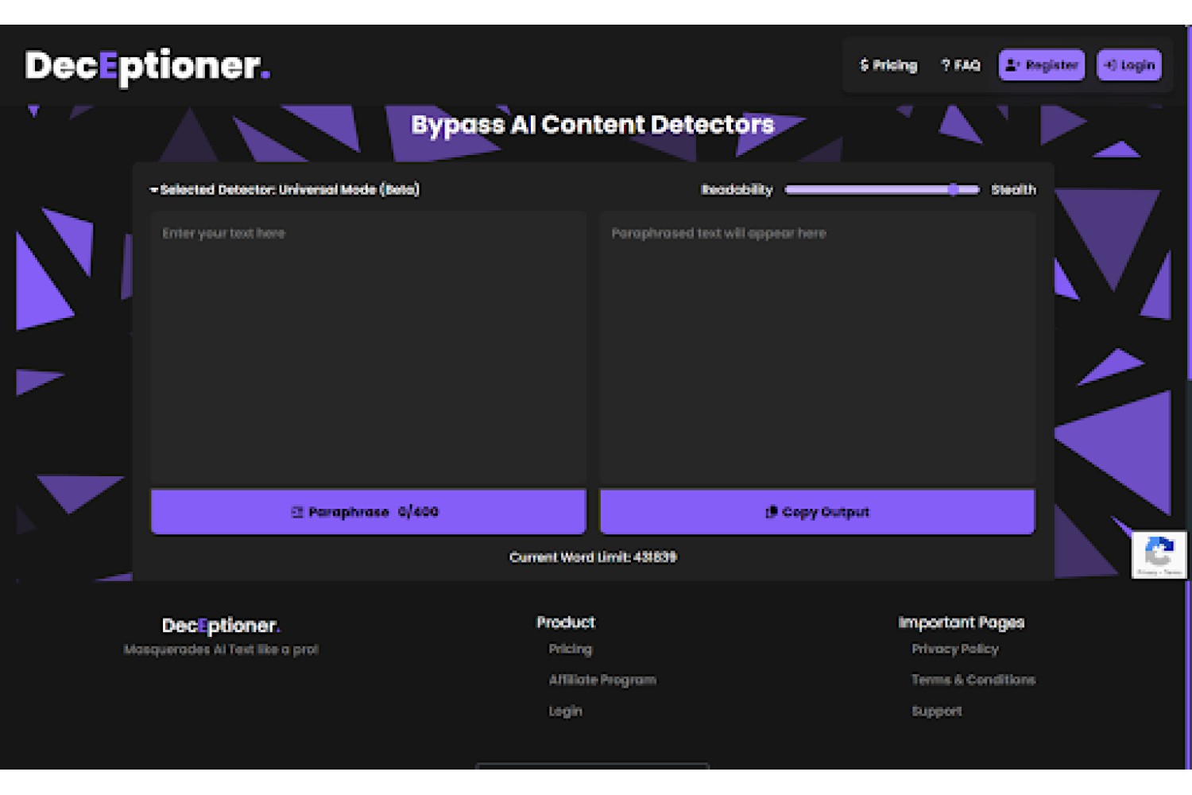
Task: Click the Readability label
Action: (737, 189)
